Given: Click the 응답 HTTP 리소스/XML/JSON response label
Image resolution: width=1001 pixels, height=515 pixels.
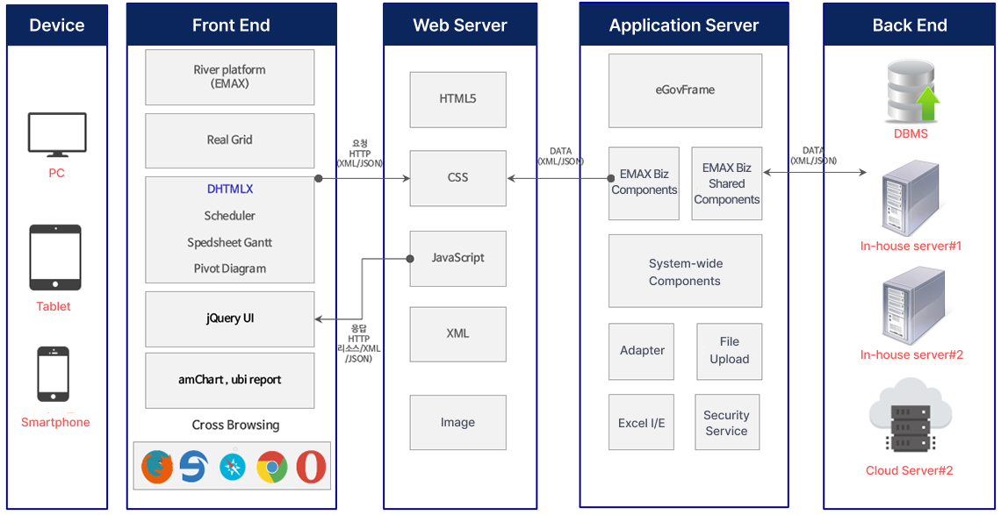Looking at the screenshot, I should (x=359, y=343).
